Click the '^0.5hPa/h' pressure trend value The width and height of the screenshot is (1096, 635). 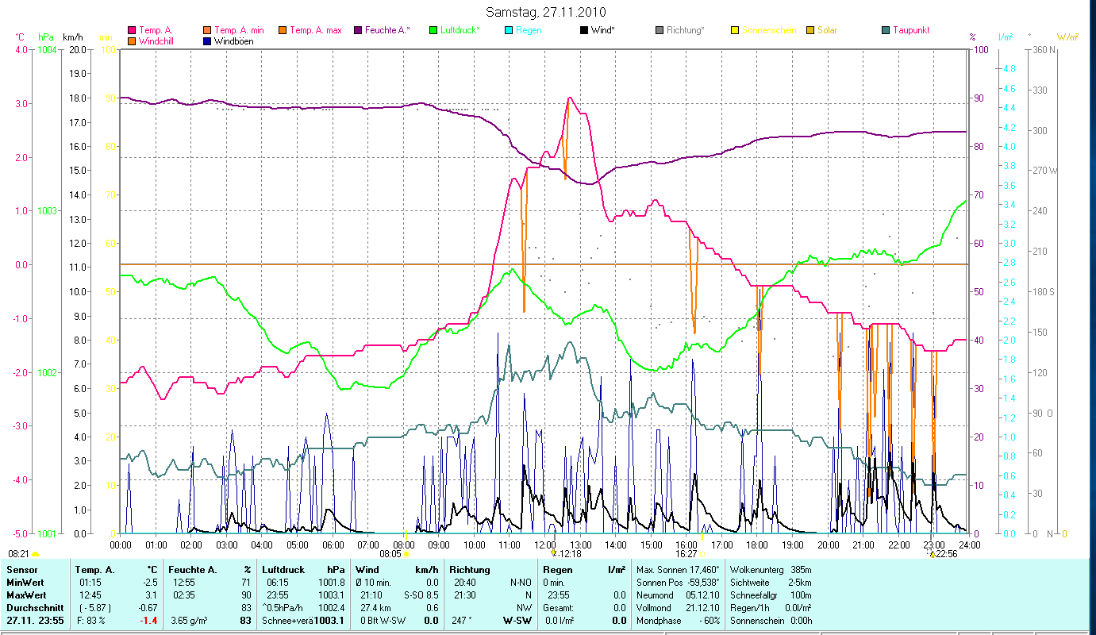coord(283,608)
